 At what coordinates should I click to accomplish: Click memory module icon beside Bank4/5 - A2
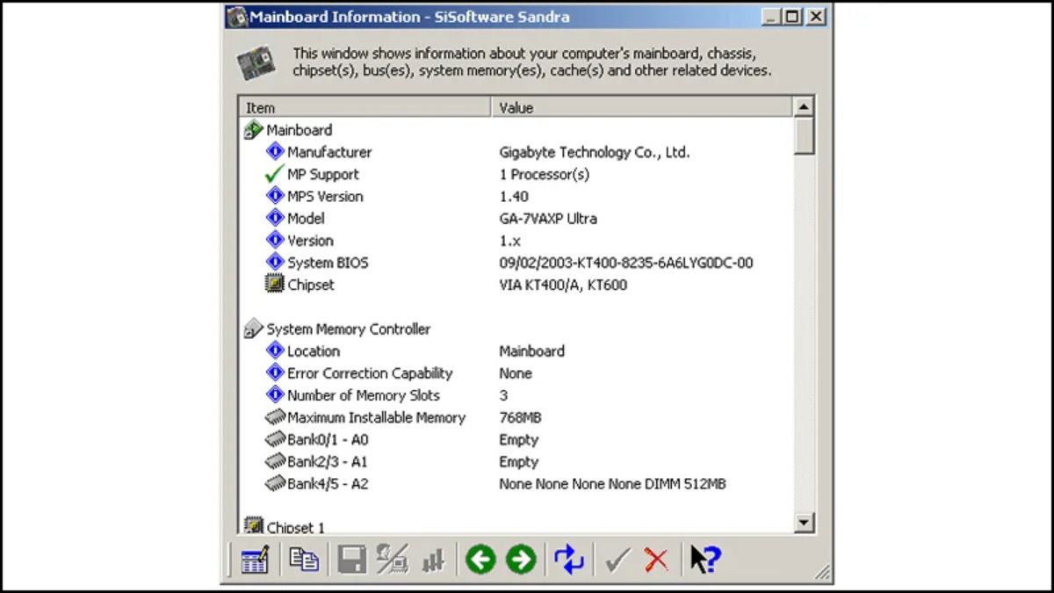tap(275, 483)
